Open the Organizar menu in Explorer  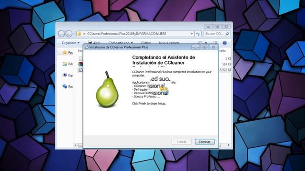point(71,43)
